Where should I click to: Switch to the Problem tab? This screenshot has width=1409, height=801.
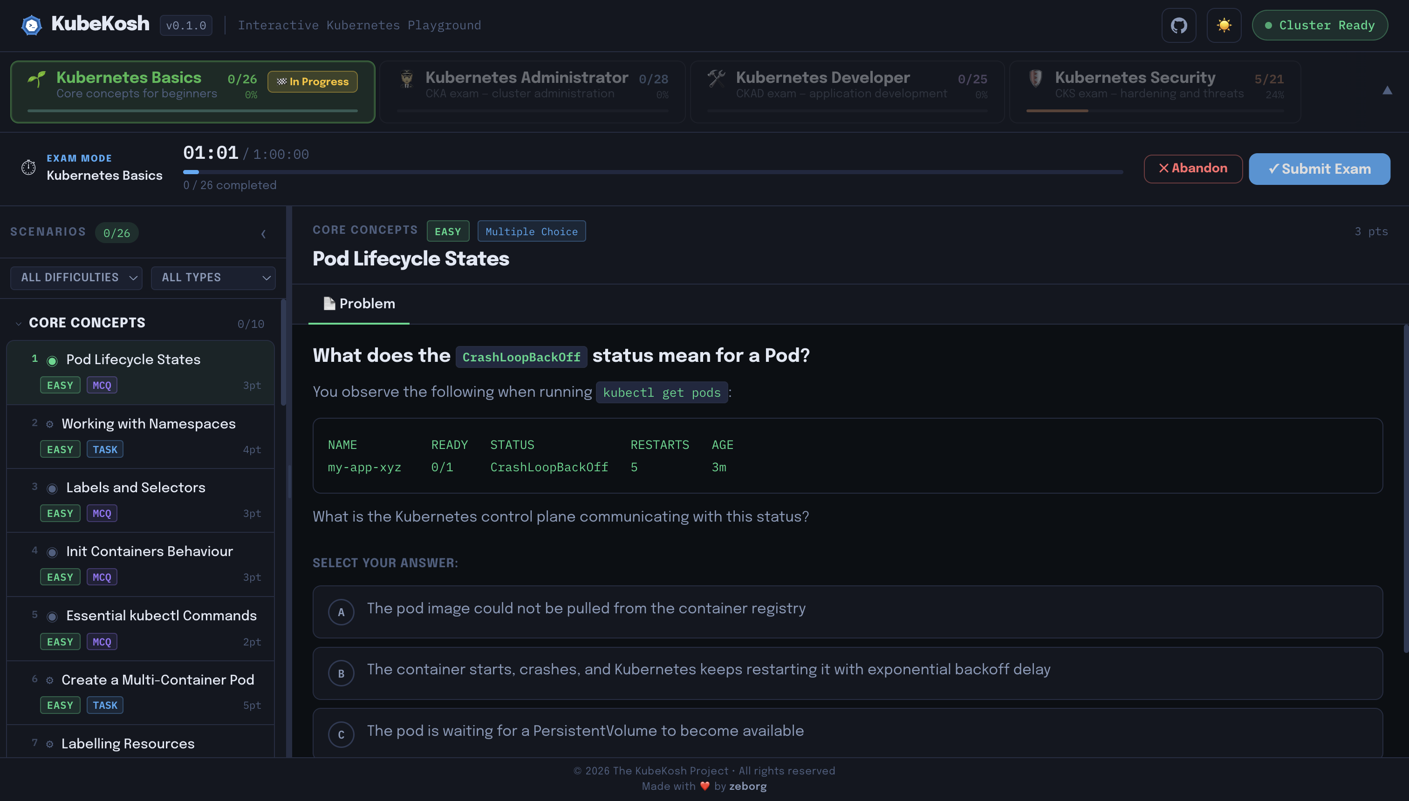(359, 304)
